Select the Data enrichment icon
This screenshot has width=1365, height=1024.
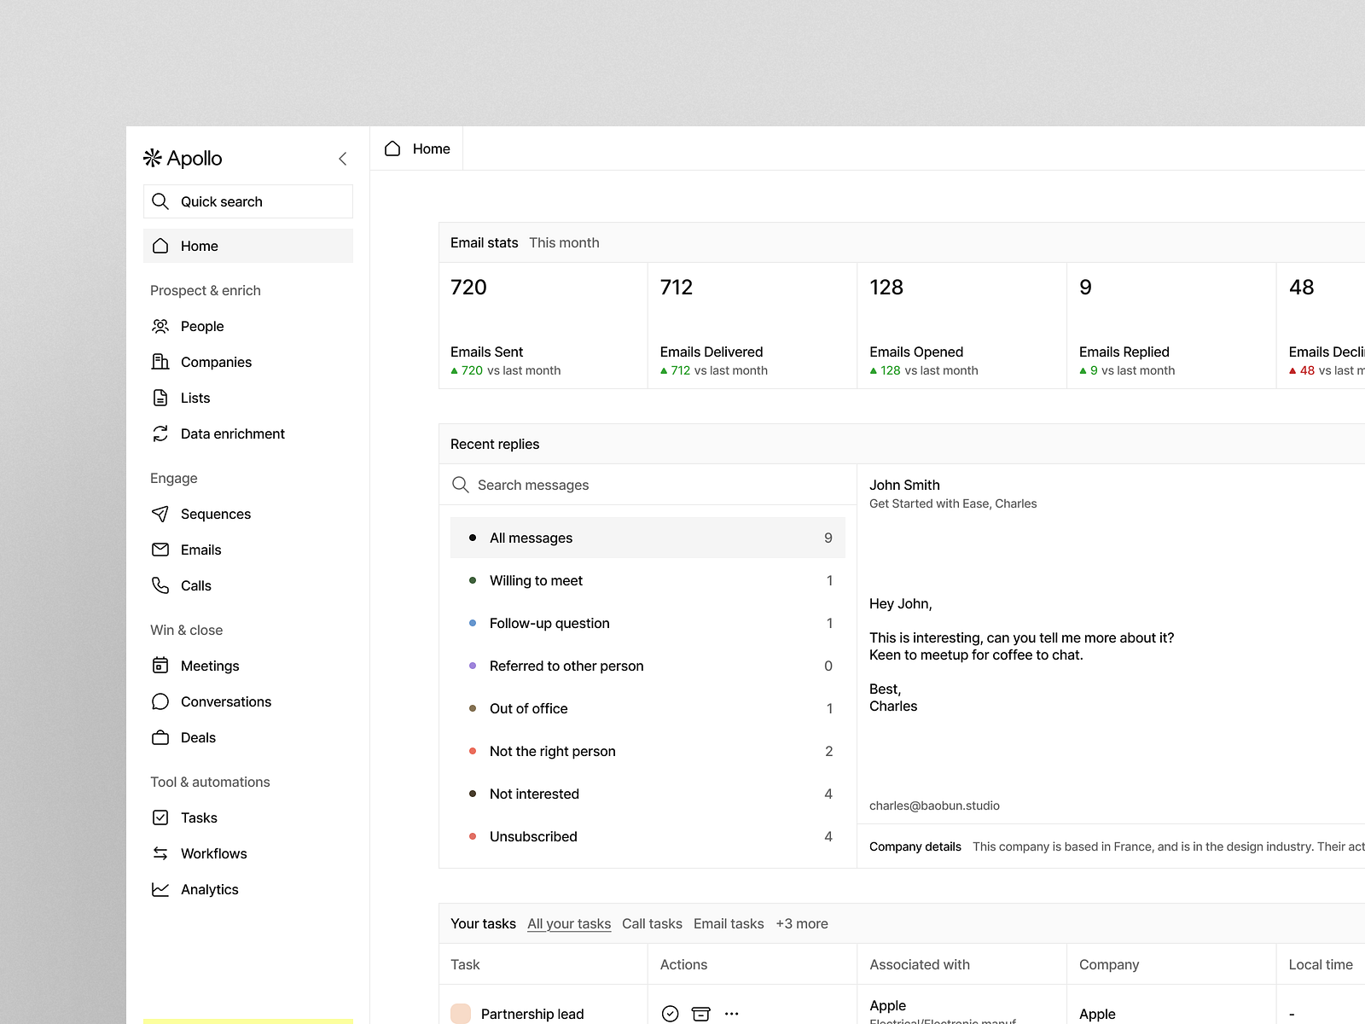pyautogui.click(x=160, y=433)
